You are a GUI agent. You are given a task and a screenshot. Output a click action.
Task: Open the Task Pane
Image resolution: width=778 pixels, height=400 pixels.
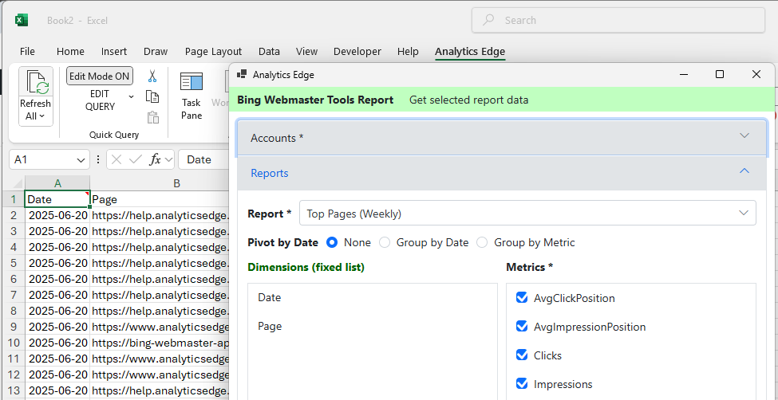click(x=192, y=95)
